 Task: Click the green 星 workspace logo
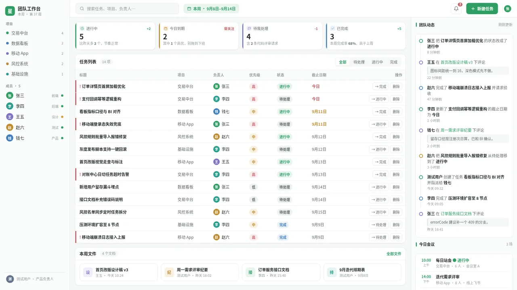(x=10, y=11)
